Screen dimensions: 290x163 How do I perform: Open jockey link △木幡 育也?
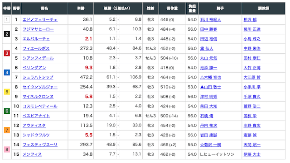click(210, 77)
